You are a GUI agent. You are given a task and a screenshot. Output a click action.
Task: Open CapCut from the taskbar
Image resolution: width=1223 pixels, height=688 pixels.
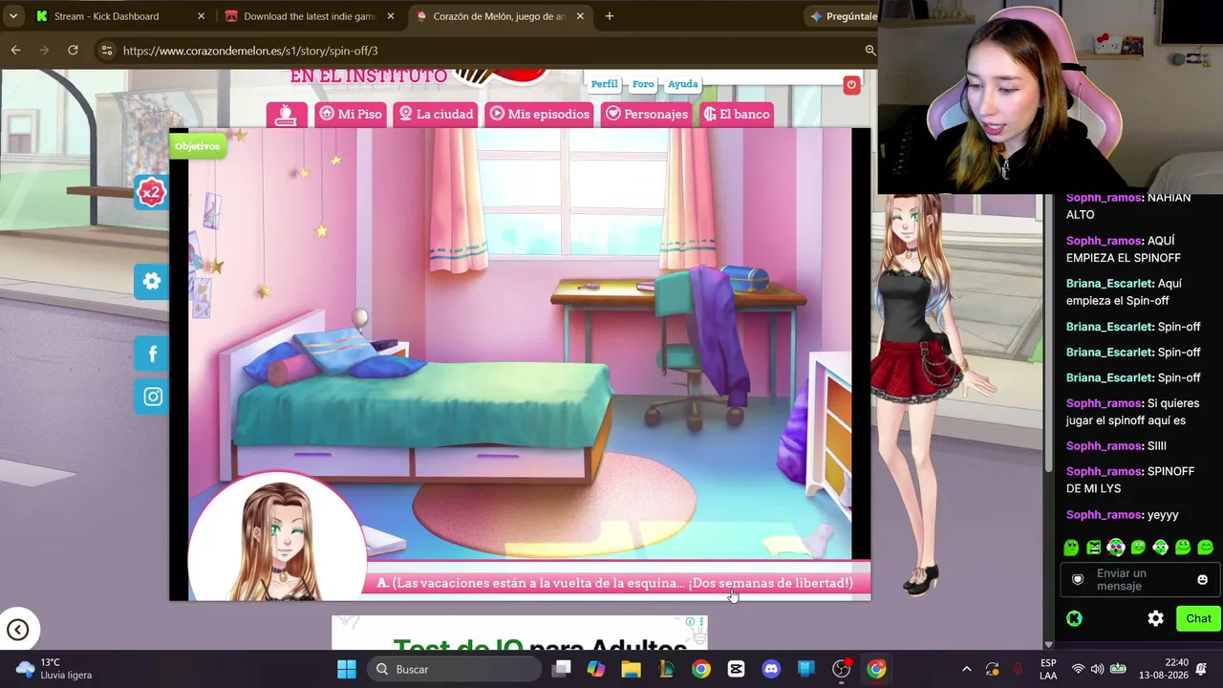coord(736,669)
